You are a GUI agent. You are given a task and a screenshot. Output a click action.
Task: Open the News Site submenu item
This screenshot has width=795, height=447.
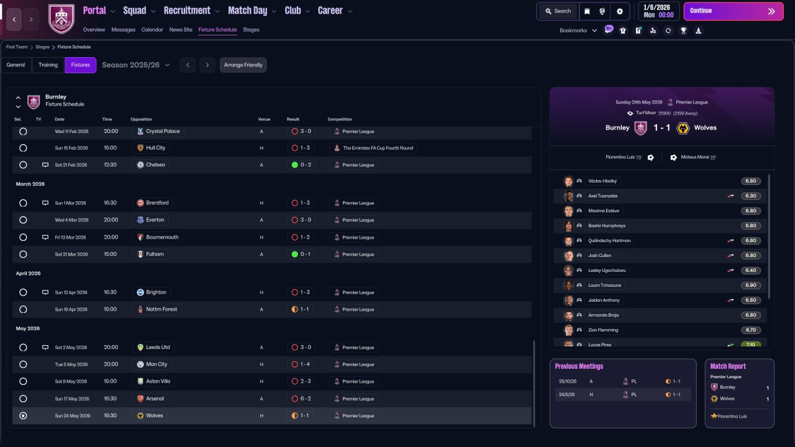[x=181, y=30]
